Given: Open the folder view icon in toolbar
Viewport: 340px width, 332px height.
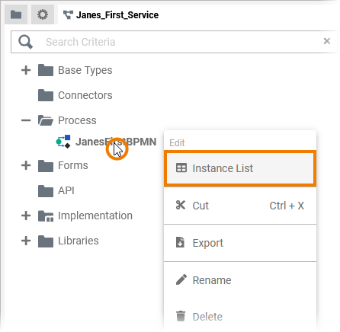Looking at the screenshot, I should coord(16,14).
